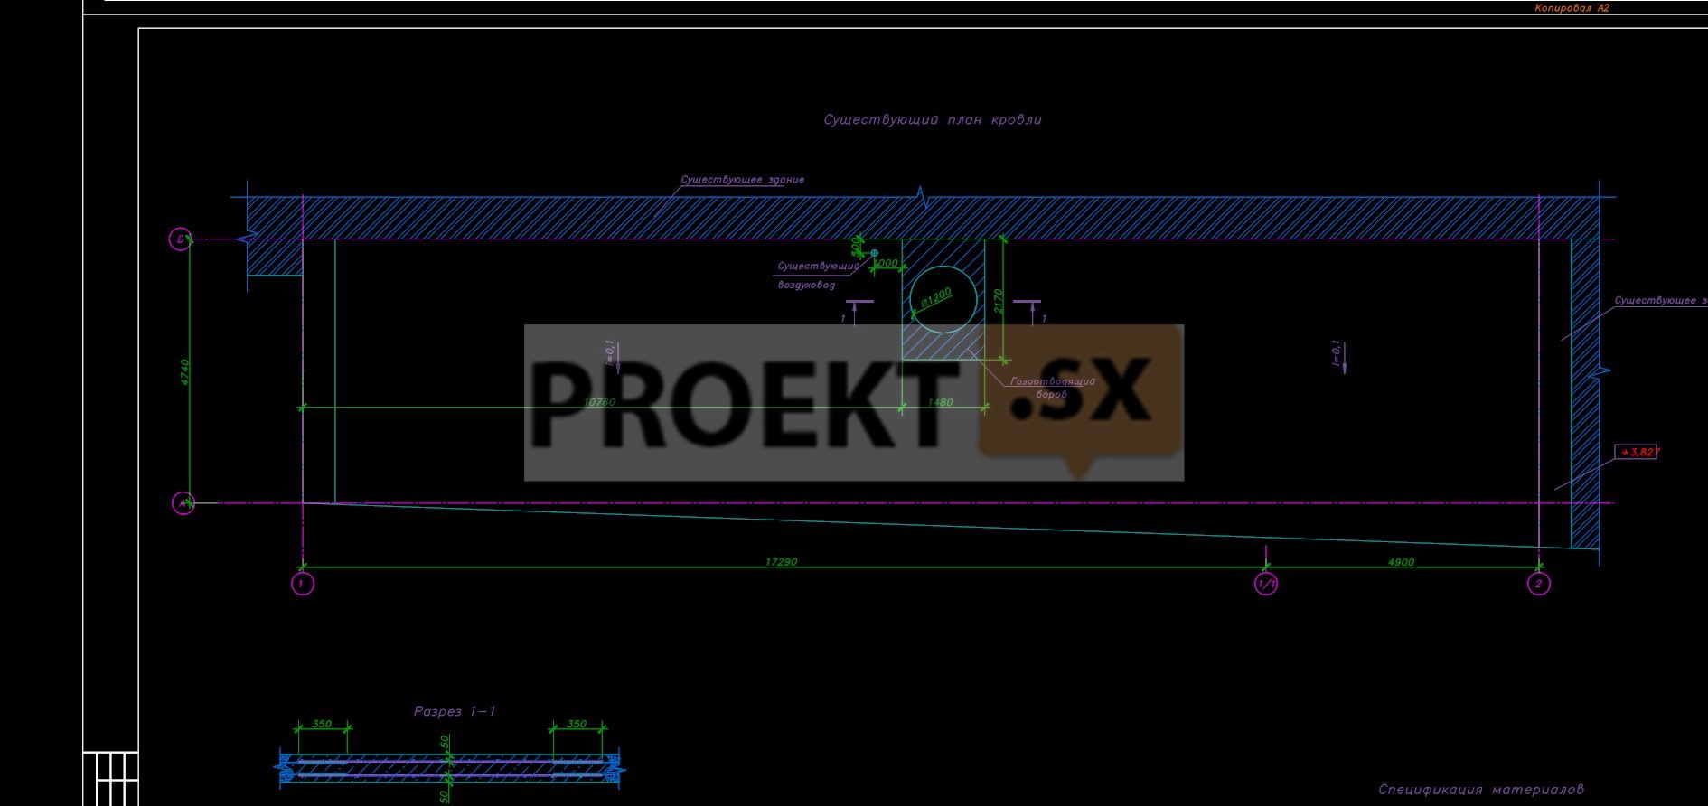
Task: Select the 'Существующий воздуховод' leader label
Action: click(x=818, y=276)
